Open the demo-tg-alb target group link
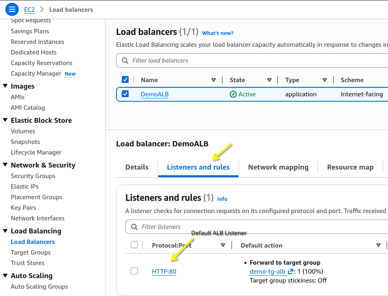The image size is (388, 296). pyautogui.click(x=267, y=272)
